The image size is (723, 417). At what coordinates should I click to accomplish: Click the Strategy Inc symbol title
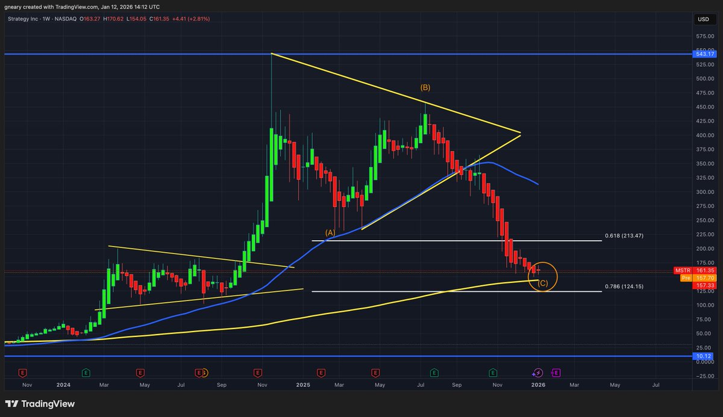click(23, 19)
